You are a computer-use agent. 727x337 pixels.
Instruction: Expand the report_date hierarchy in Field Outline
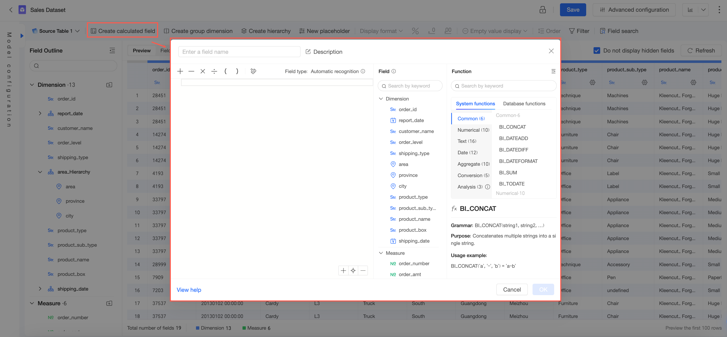click(40, 113)
